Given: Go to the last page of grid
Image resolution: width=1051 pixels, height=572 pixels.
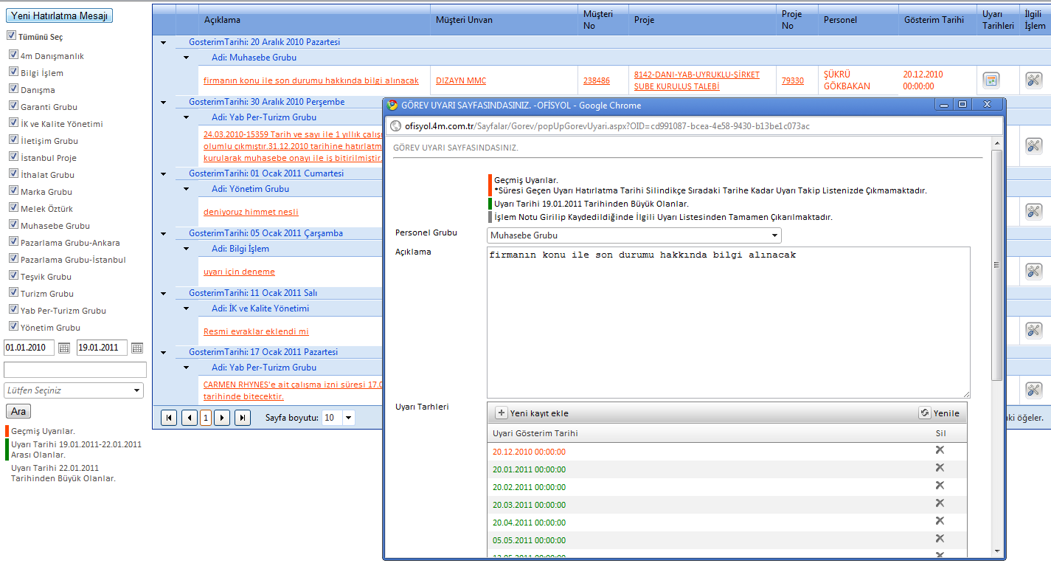Looking at the screenshot, I should pos(242,418).
